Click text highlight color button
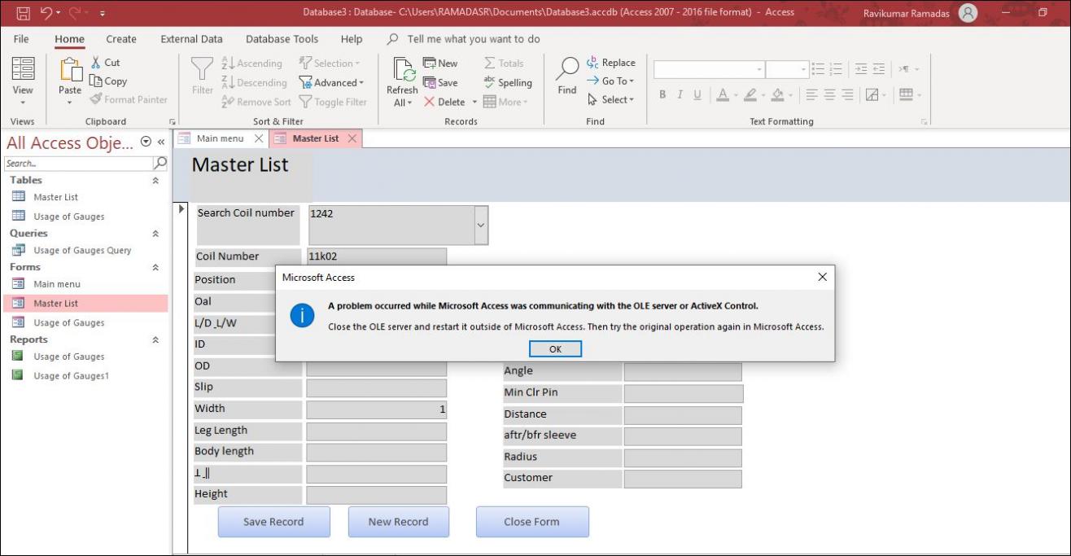The image size is (1071, 556). (x=750, y=95)
